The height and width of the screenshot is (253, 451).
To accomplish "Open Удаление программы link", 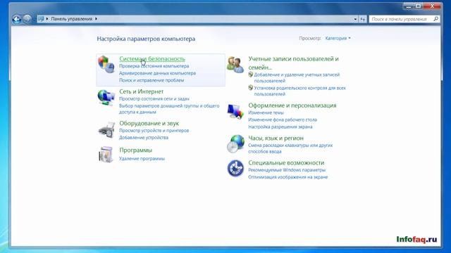I will point(142,159).
